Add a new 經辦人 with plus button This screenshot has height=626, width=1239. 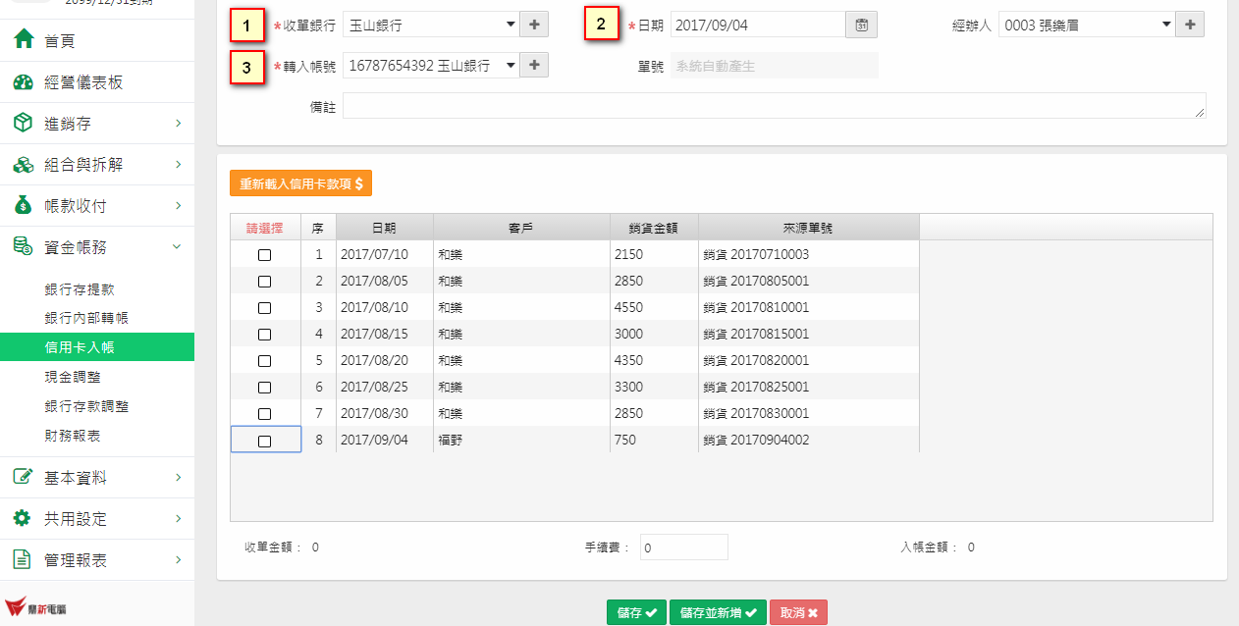coord(1189,26)
